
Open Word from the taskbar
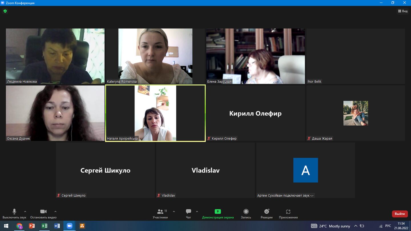[x=57, y=226]
